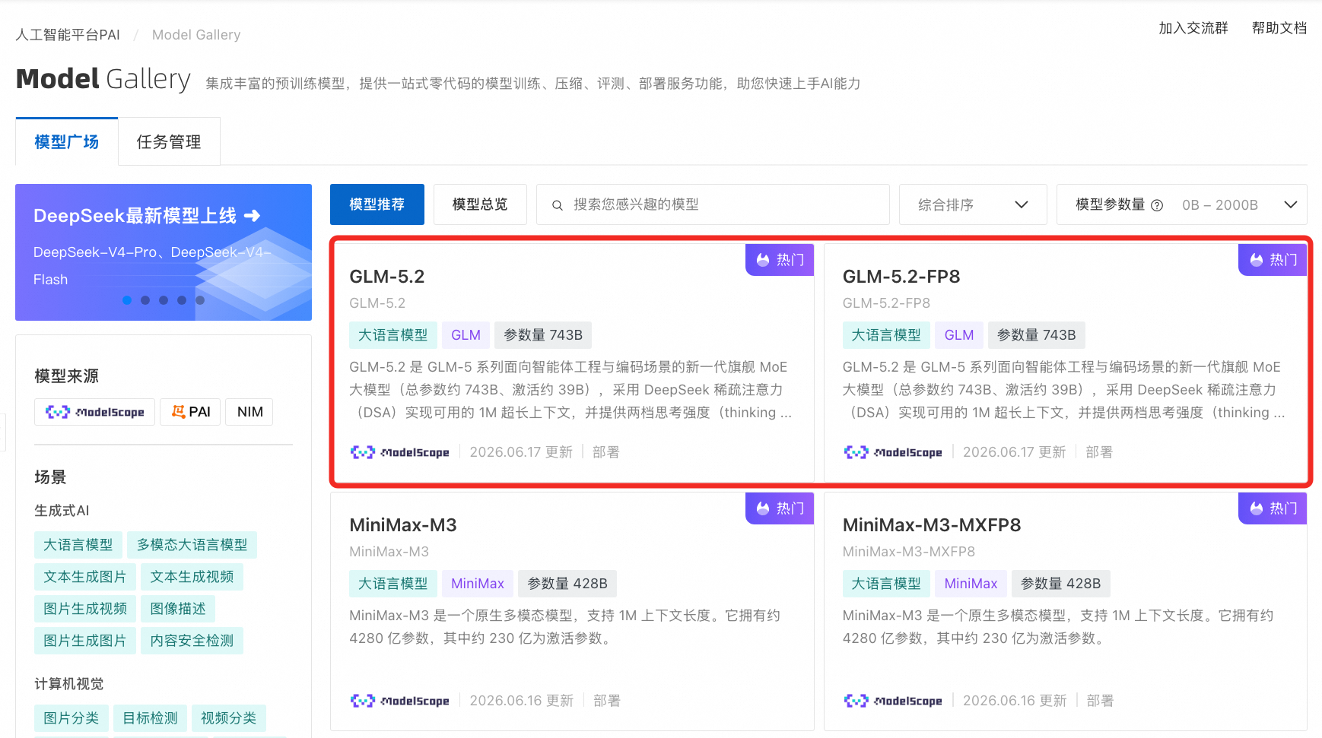Switch to the 模型广场 tab
Screen dimensions: 1322x738
[x=67, y=142]
